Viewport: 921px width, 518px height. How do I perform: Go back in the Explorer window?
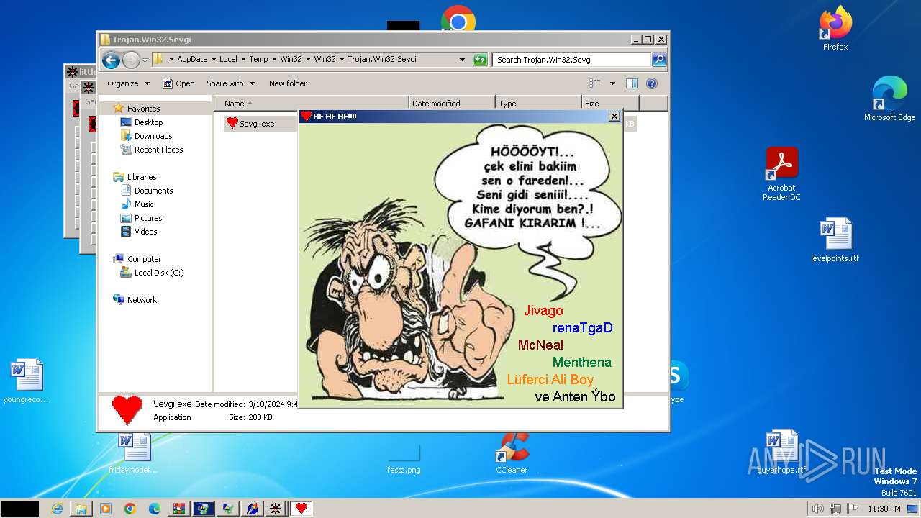pyautogui.click(x=111, y=60)
